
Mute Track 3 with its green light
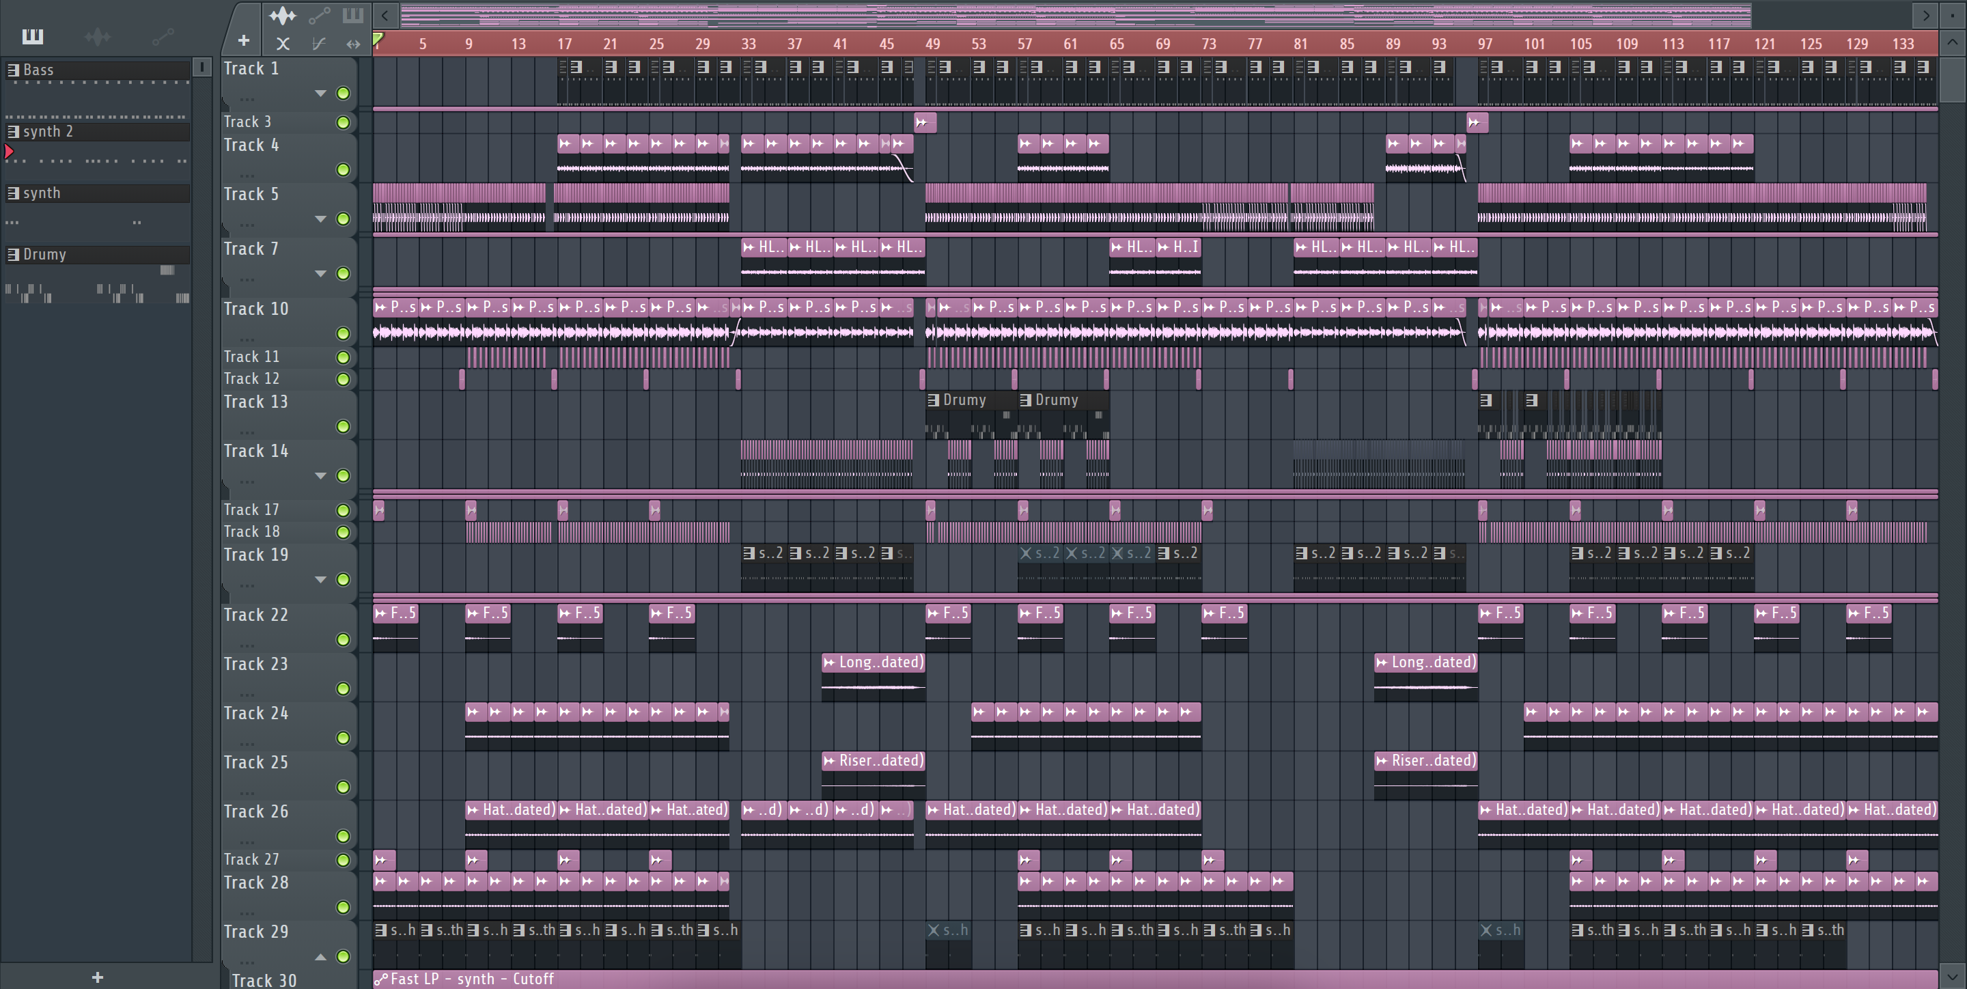(x=343, y=122)
